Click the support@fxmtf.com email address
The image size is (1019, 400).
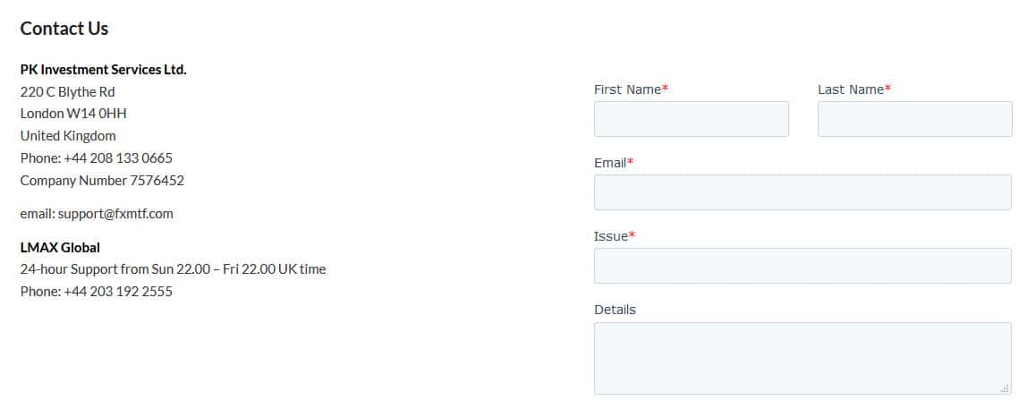(115, 214)
